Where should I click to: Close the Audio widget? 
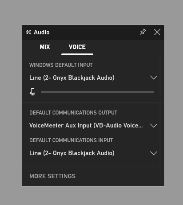[157, 32]
